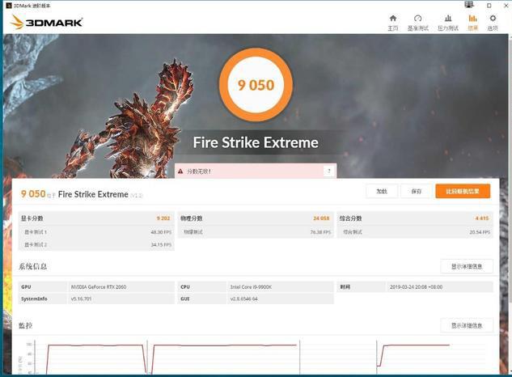Click the 监控 section heading
This screenshot has width=512, height=377.
tap(25, 325)
